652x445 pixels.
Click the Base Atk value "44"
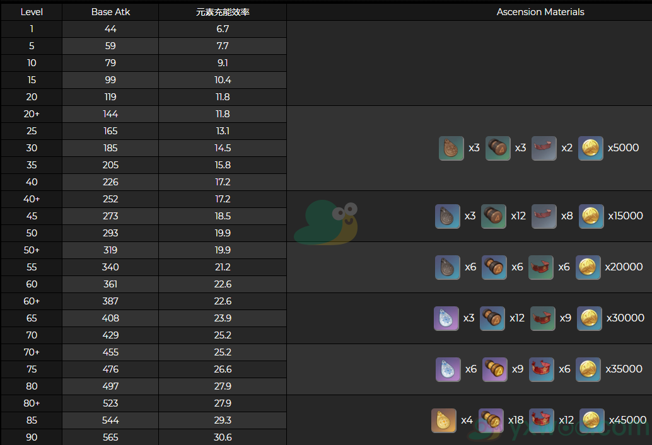(x=110, y=29)
